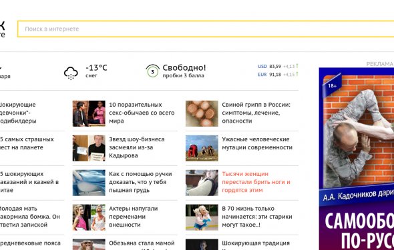Screen dimensions: 394x250
Task: Read article '10 поразительных секс-обычаев со всего мира'
Action: [142, 113]
